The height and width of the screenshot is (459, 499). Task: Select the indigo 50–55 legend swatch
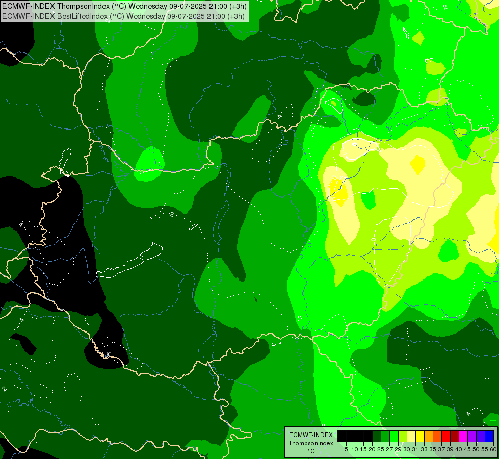click(481, 436)
